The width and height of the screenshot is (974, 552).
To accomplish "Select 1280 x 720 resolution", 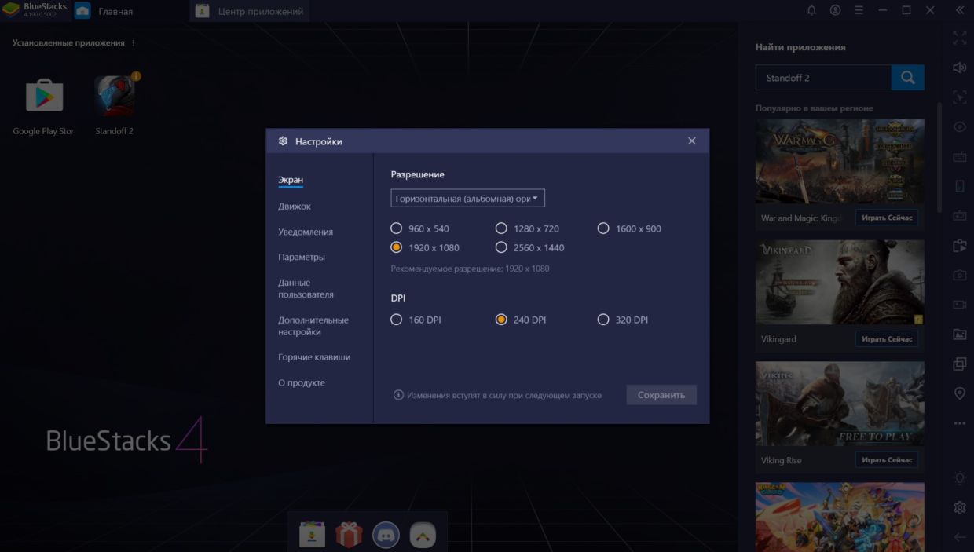I will coord(501,228).
